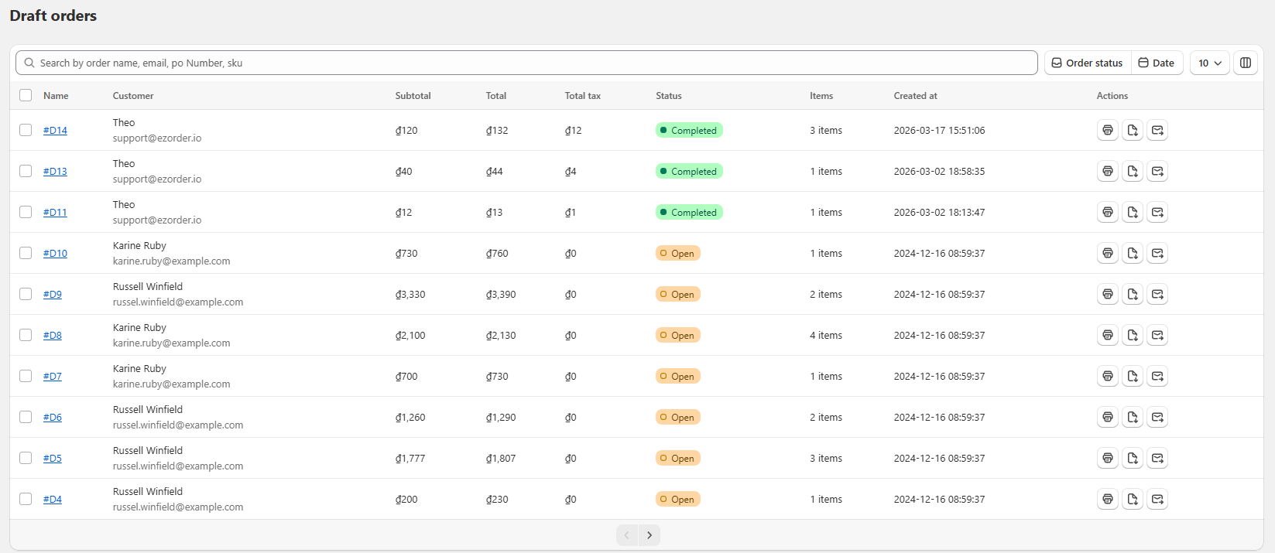This screenshot has width=1275, height=553.
Task: Focus the order search input field
Action: 526,63
